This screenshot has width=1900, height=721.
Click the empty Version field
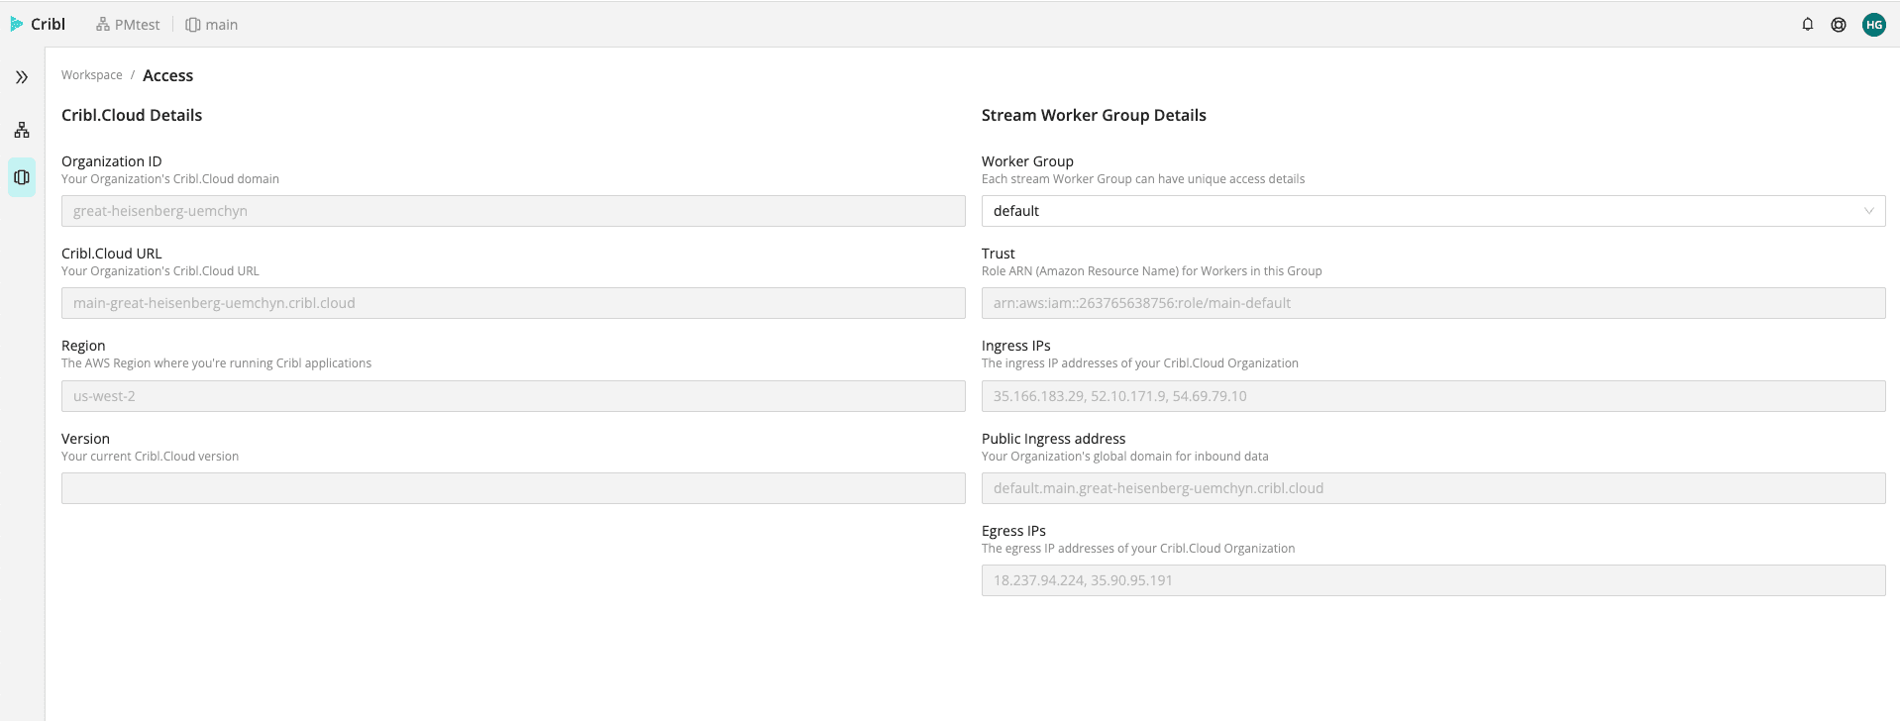pos(513,488)
